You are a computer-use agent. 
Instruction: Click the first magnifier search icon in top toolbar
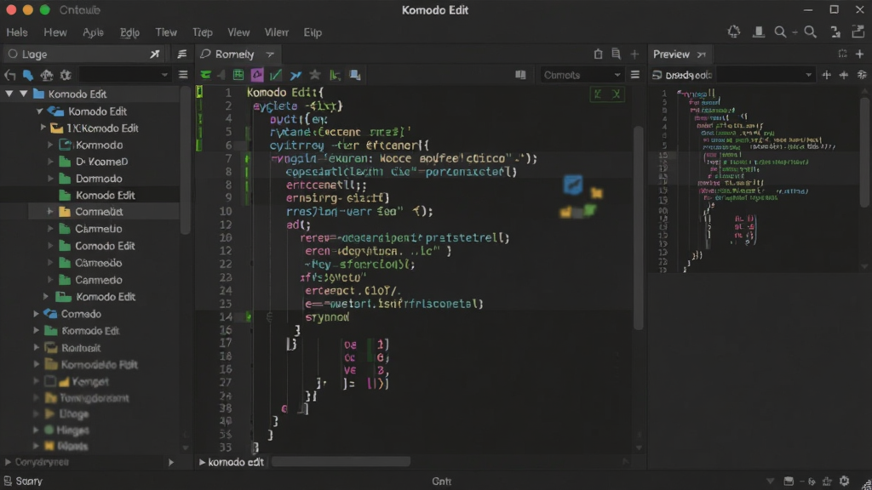tap(780, 32)
